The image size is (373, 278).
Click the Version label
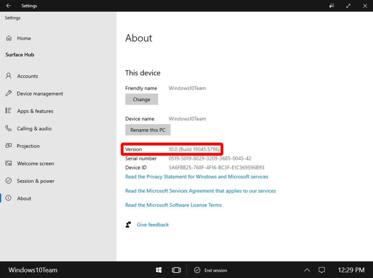(x=133, y=149)
